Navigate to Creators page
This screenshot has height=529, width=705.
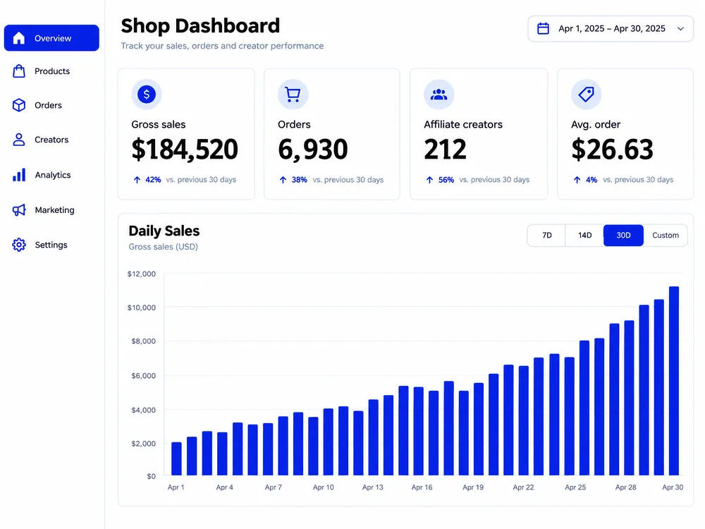pos(51,140)
